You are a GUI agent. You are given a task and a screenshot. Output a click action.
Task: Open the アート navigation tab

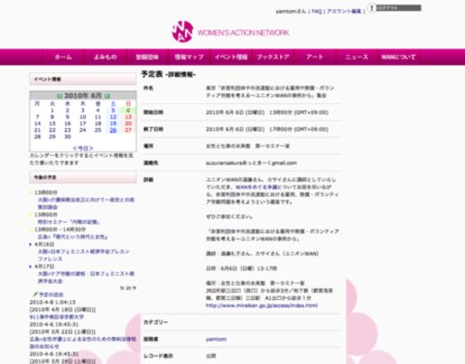tap(314, 57)
